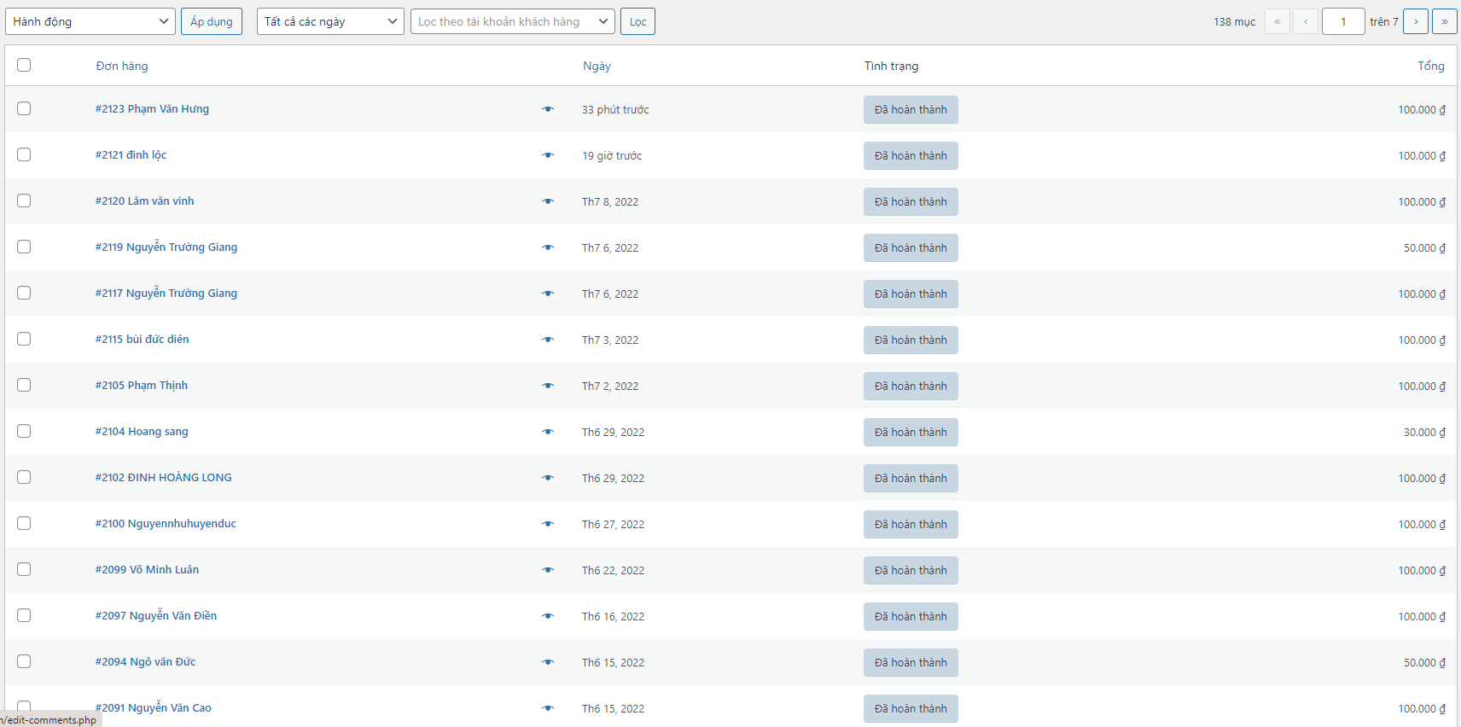Viewport: 1461px width, 727px height.
Task: Preview order #2121 đinh lộc eye icon
Action: click(x=548, y=155)
